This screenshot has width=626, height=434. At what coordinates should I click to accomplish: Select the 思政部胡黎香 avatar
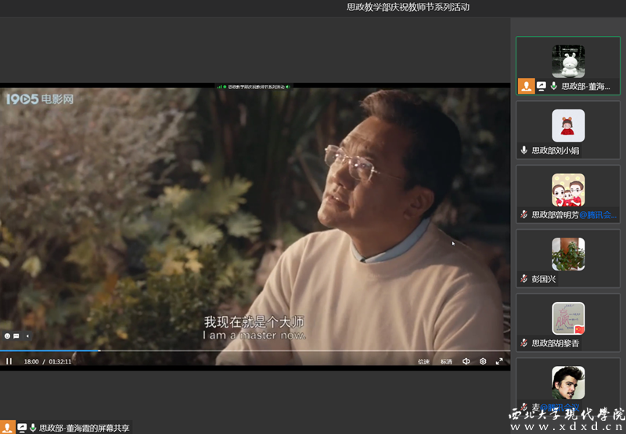tap(569, 318)
